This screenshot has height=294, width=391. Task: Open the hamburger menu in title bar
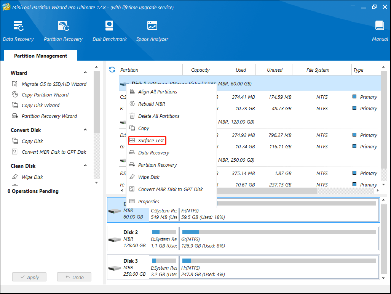click(x=353, y=7)
